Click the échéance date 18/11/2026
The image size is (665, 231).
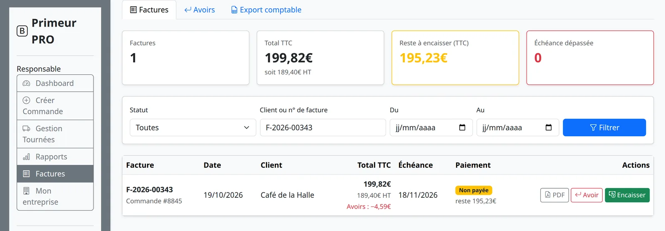coord(418,195)
